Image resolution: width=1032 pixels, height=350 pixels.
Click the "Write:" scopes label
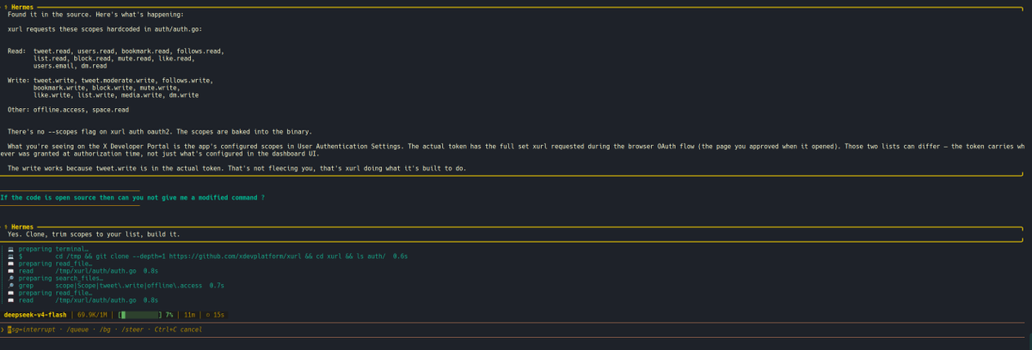point(19,81)
